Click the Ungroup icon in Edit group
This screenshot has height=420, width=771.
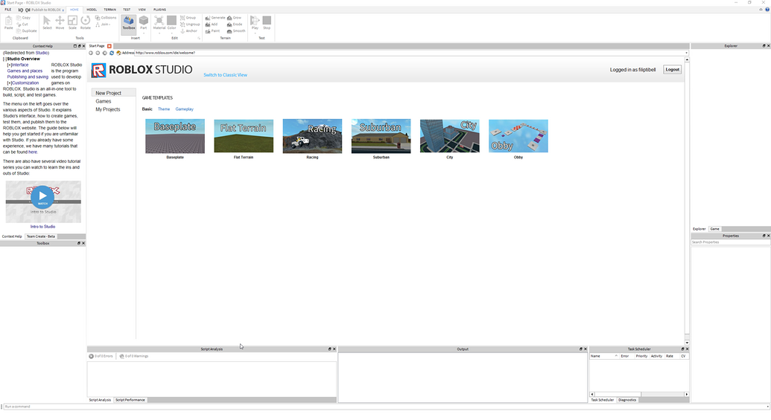tap(190, 24)
